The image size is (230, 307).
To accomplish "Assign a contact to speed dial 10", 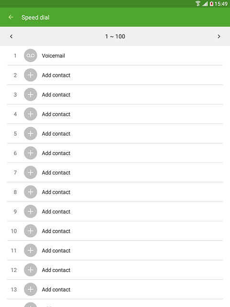I will pos(115,231).
